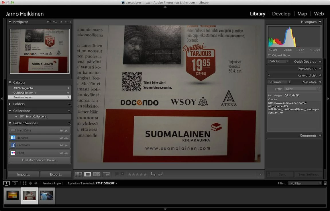The width and height of the screenshot is (330, 211).
Task: Set up Flickr publish service
Action: (x=64, y=153)
